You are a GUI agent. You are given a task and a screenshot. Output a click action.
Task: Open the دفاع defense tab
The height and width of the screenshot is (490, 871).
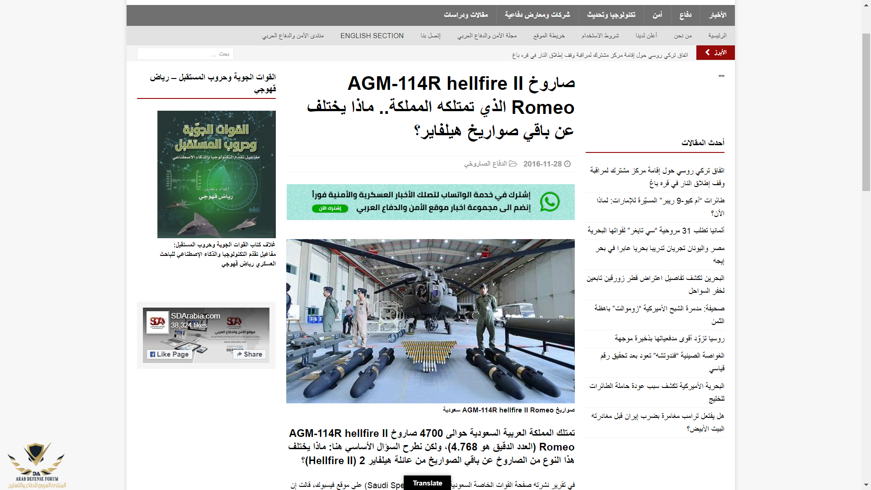click(x=685, y=15)
